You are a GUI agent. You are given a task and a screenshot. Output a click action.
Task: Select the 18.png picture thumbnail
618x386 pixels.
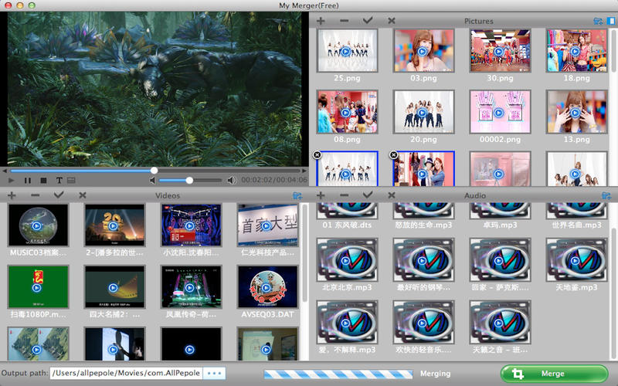[576, 50]
